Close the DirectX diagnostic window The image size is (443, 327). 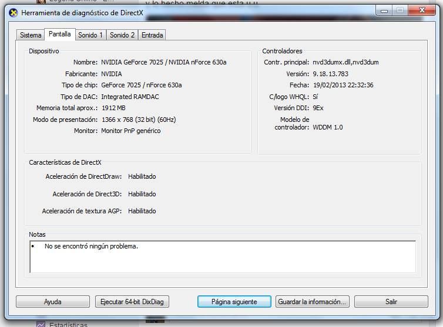(x=420, y=10)
